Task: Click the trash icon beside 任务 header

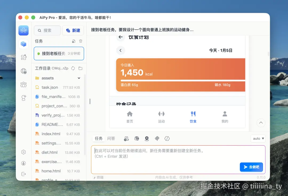Action: (80, 41)
